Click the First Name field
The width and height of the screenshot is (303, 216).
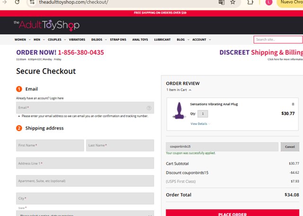50,145
